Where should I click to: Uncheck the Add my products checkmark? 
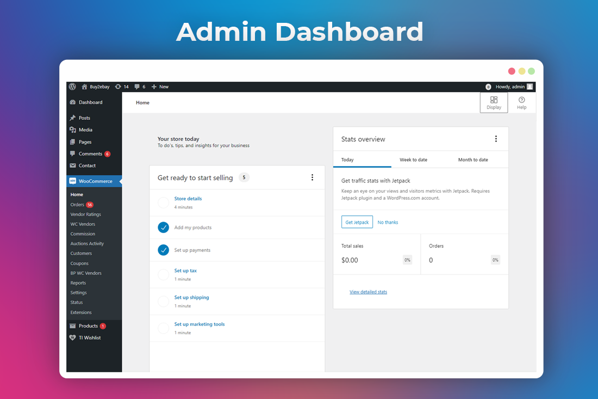coord(163,227)
